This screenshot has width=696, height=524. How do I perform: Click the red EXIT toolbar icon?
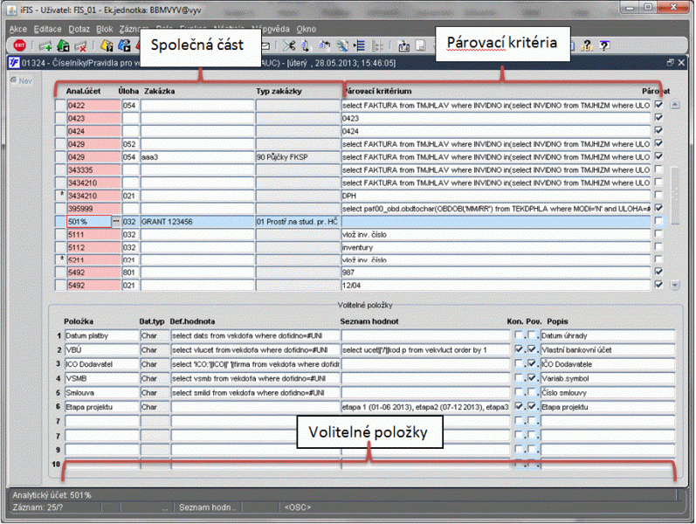pyautogui.click(x=17, y=45)
